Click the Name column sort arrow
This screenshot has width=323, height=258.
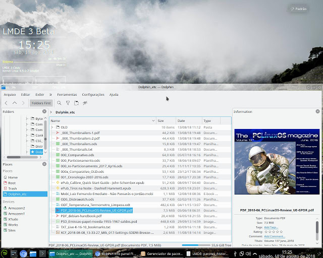click(153, 120)
